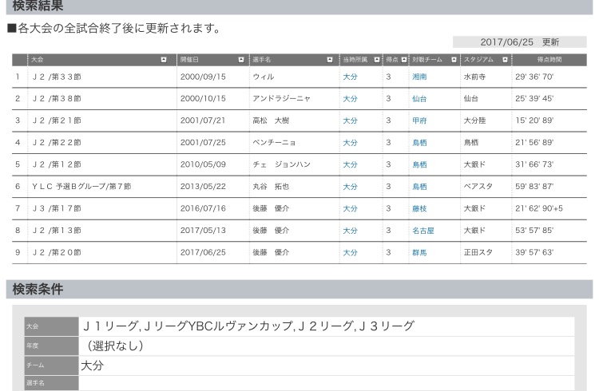Click 大分 team link in row 1
Image resolution: width=599 pixels, height=391 pixels.
[x=350, y=77]
